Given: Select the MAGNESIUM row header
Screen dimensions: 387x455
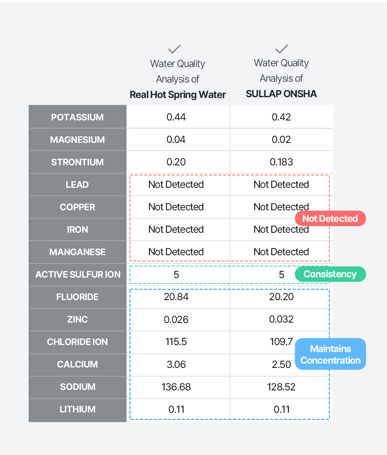Looking at the screenshot, I should [x=77, y=140].
